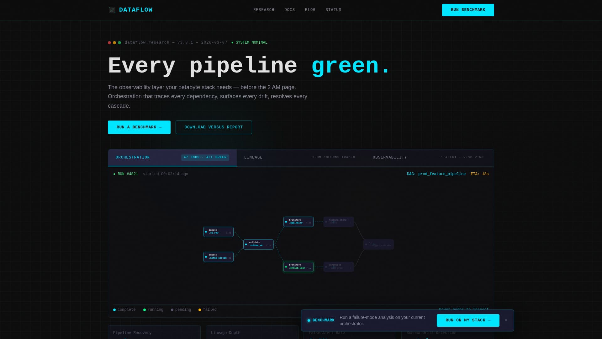This screenshot has height=339, width=602.
Task: Select the transform .enrich_user node
Action: click(298, 267)
